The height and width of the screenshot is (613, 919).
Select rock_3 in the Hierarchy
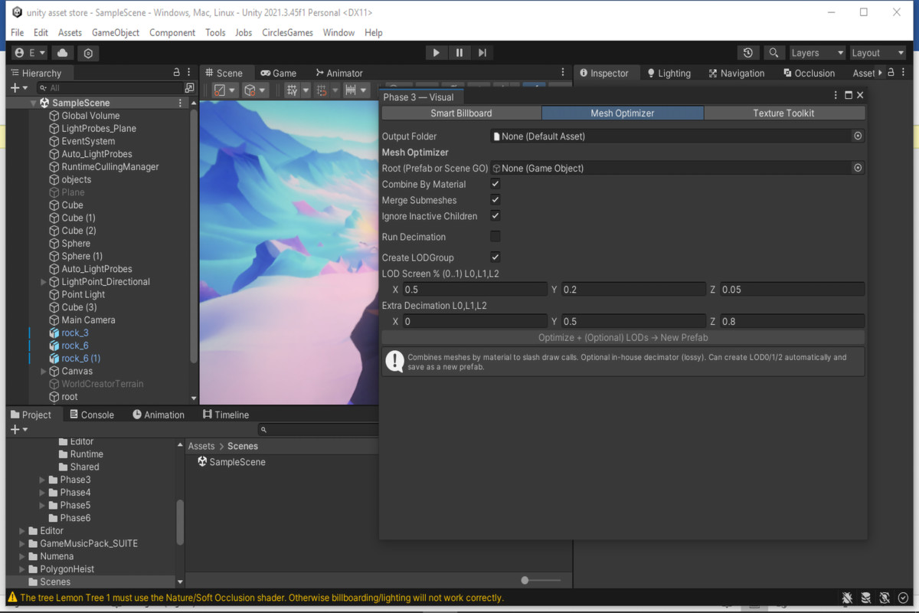[75, 333]
